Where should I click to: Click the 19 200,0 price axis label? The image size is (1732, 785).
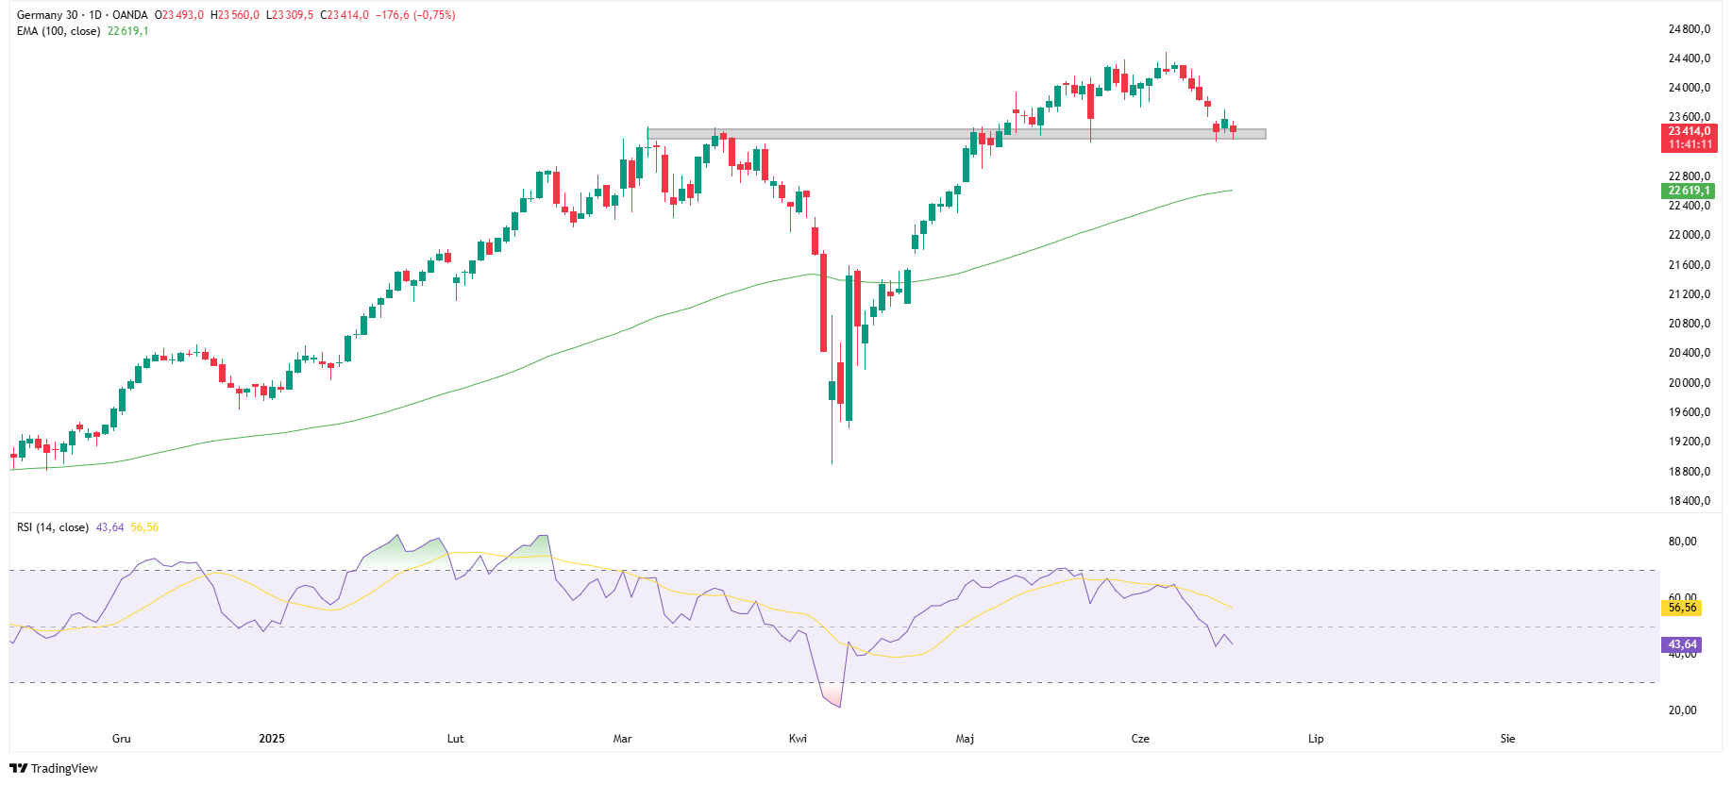tap(1689, 442)
